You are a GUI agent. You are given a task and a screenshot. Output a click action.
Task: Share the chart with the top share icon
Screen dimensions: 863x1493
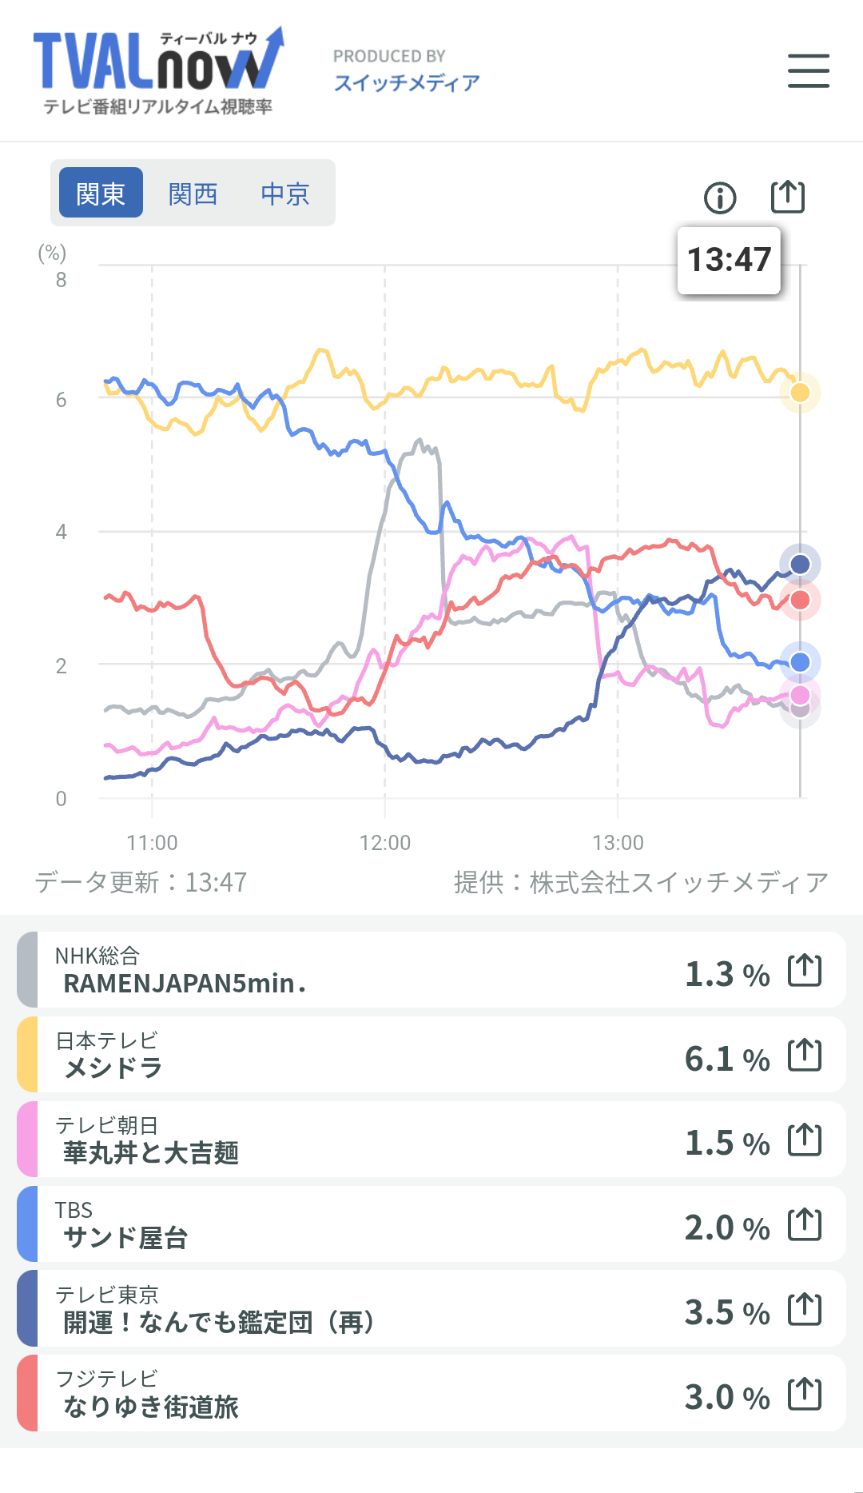click(x=788, y=196)
